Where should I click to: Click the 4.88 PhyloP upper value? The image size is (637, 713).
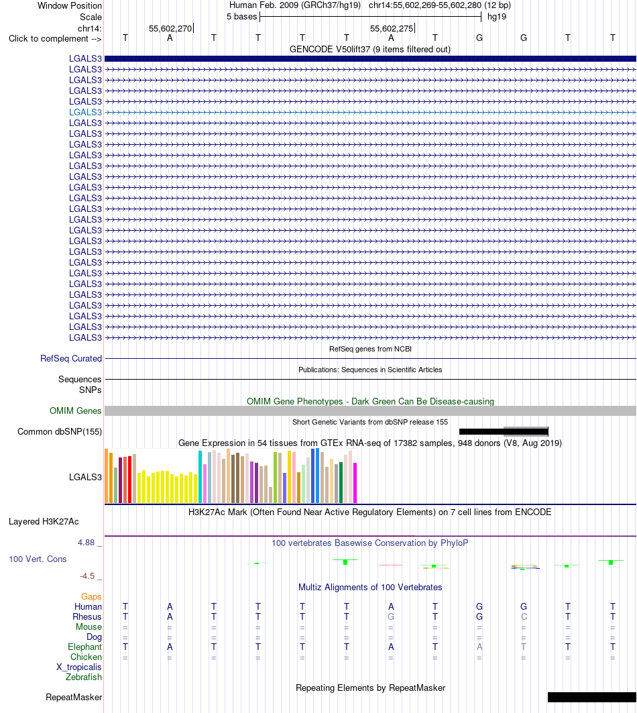click(x=86, y=543)
